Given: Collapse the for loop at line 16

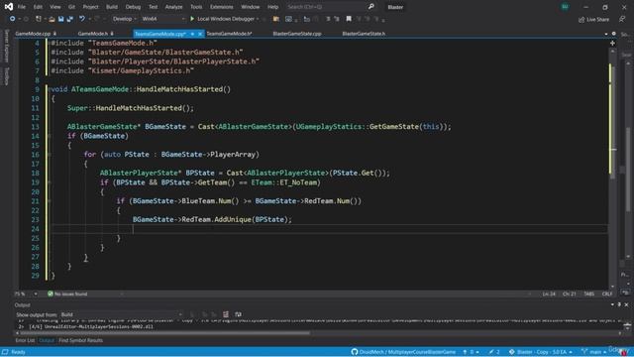Looking at the screenshot, I should point(50,155).
